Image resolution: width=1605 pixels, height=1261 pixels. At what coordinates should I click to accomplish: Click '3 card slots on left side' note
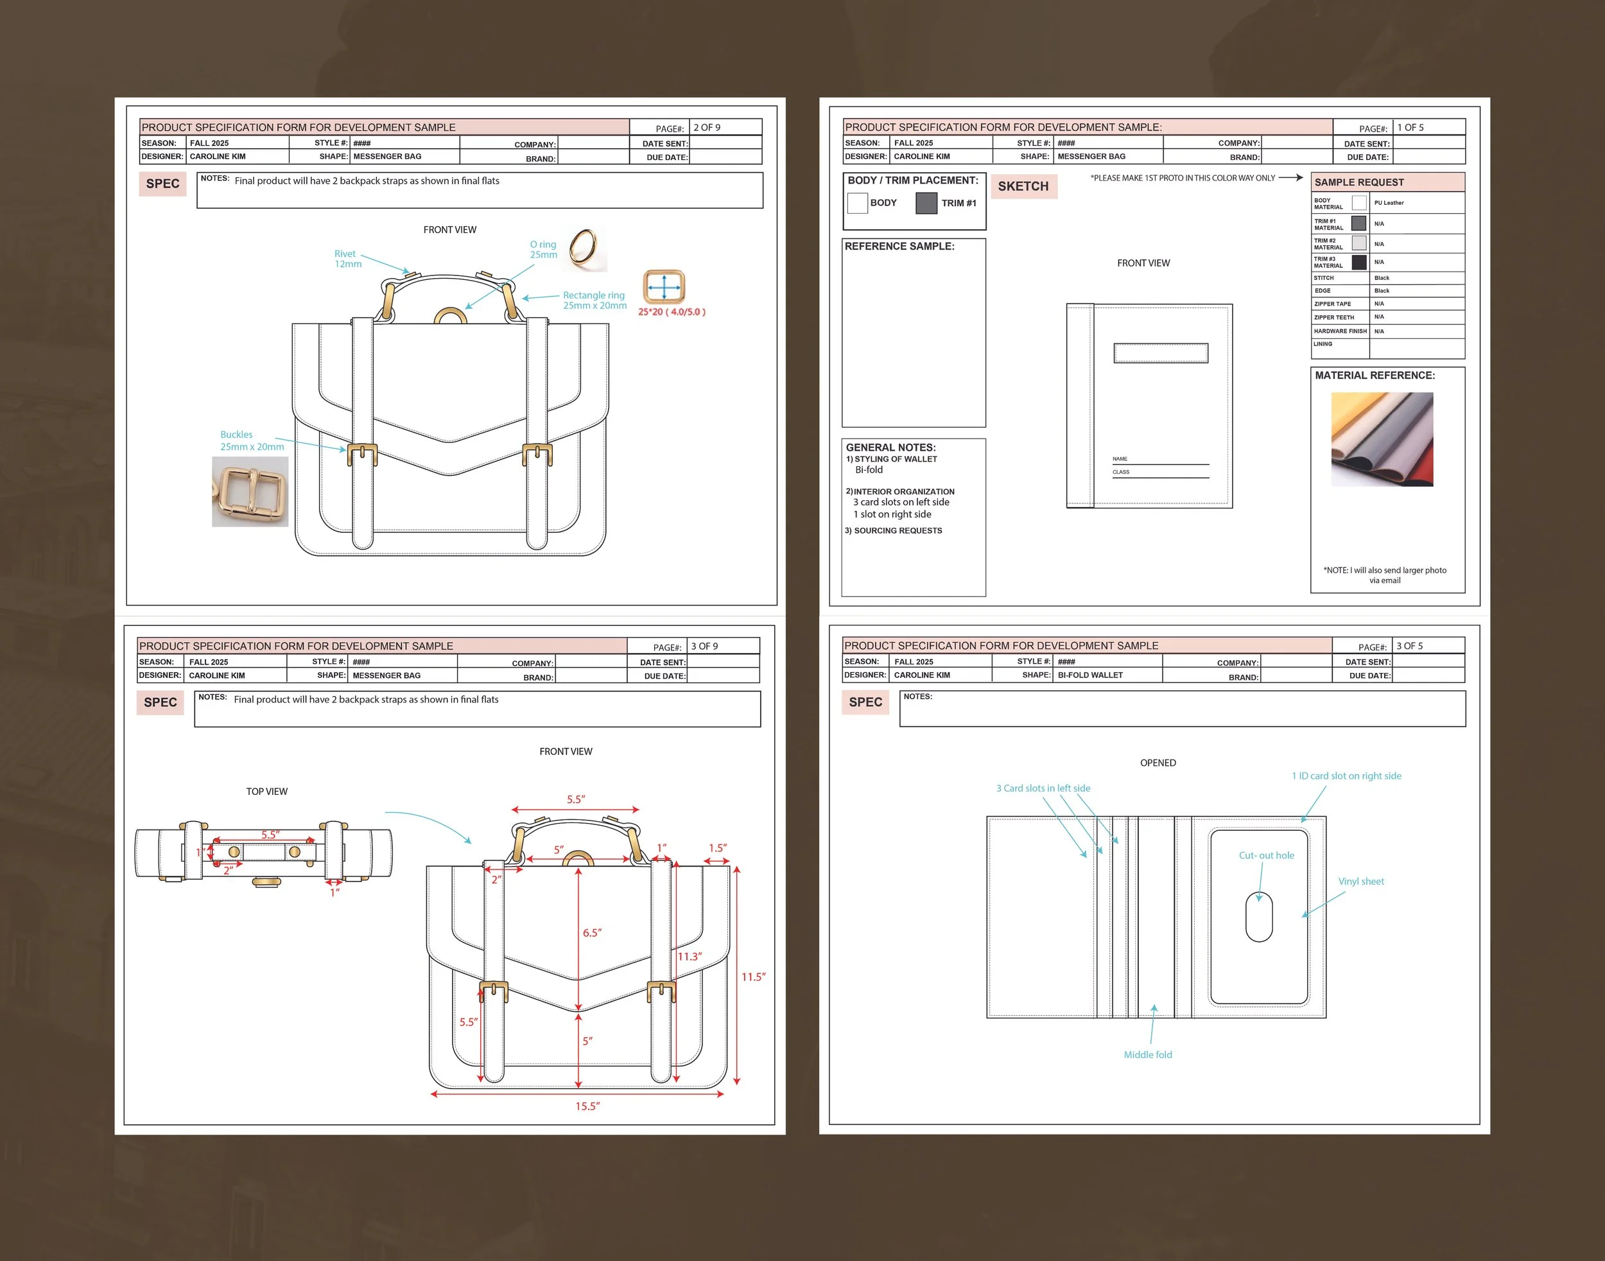(x=901, y=502)
